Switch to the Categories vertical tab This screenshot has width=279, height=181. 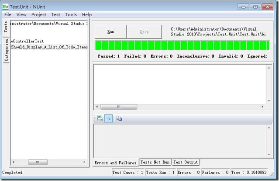point(6,50)
